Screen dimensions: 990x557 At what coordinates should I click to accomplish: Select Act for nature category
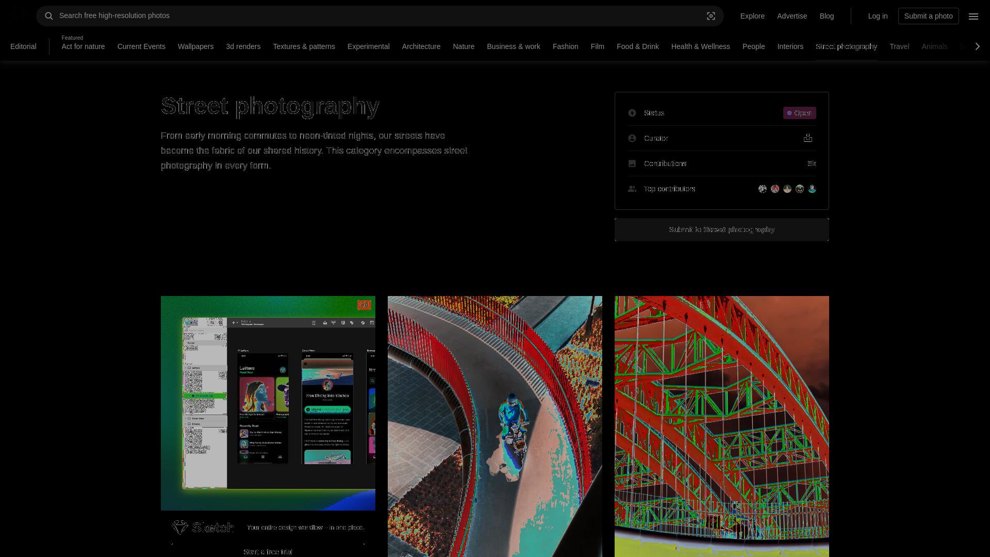coord(83,46)
